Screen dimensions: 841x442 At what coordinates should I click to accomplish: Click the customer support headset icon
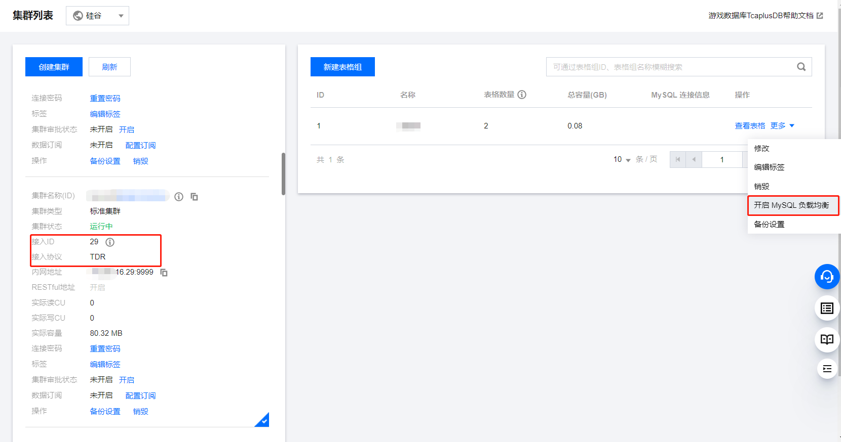[x=827, y=277]
